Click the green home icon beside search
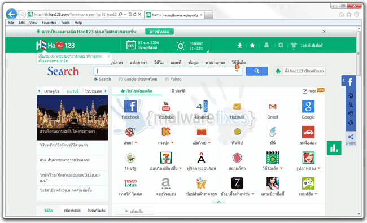Image resolution: width=367 pixels, height=223 pixels. click(x=278, y=71)
